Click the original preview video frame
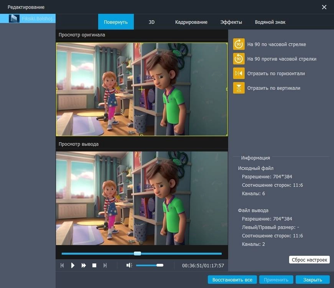 click(x=142, y=89)
